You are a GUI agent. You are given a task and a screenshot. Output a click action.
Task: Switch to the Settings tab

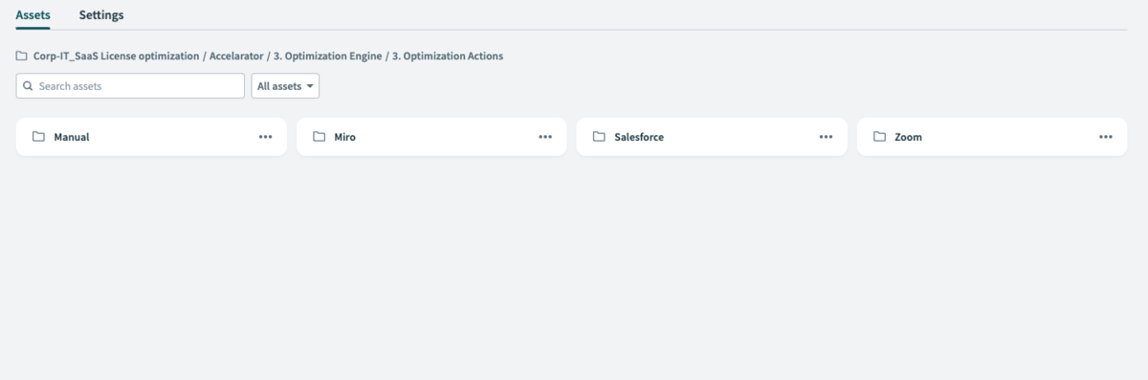[101, 15]
